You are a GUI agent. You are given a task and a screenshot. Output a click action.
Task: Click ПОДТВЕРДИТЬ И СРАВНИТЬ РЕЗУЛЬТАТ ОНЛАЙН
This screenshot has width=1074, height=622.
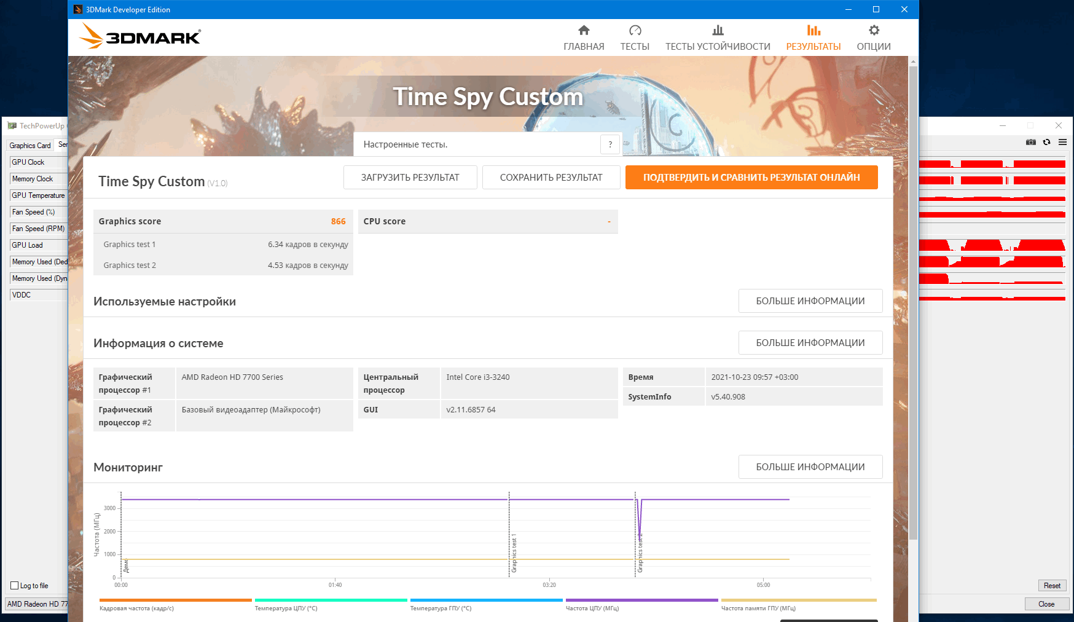coord(751,177)
